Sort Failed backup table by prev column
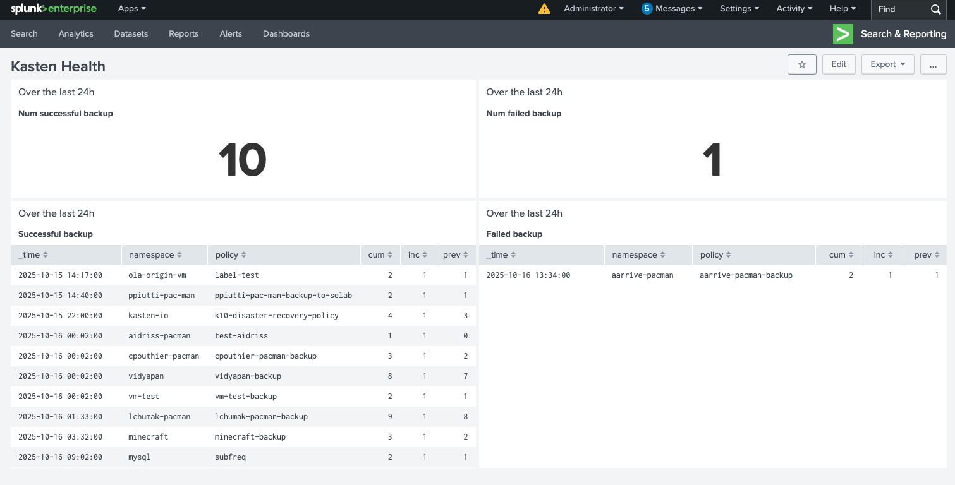The height and width of the screenshot is (485, 955). coord(927,255)
